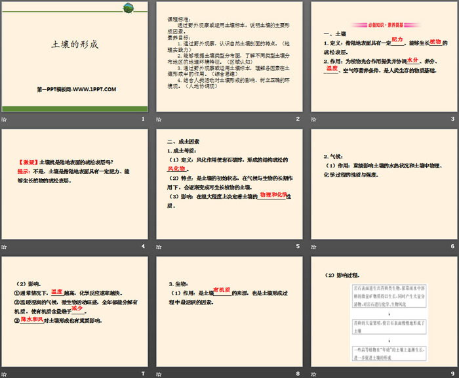Viewport: 459px width, 378px height.
Task: Select slide 9 with the flowchart diagram
Action: [x=384, y=312]
